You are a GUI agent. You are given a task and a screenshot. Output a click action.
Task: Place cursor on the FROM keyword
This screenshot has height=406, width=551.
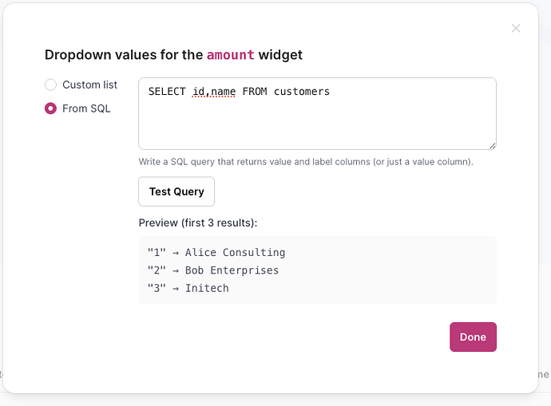(254, 92)
